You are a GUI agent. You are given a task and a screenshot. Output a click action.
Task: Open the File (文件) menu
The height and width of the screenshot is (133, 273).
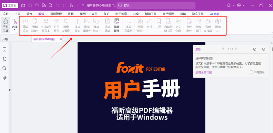pyautogui.click(x=6, y=14)
